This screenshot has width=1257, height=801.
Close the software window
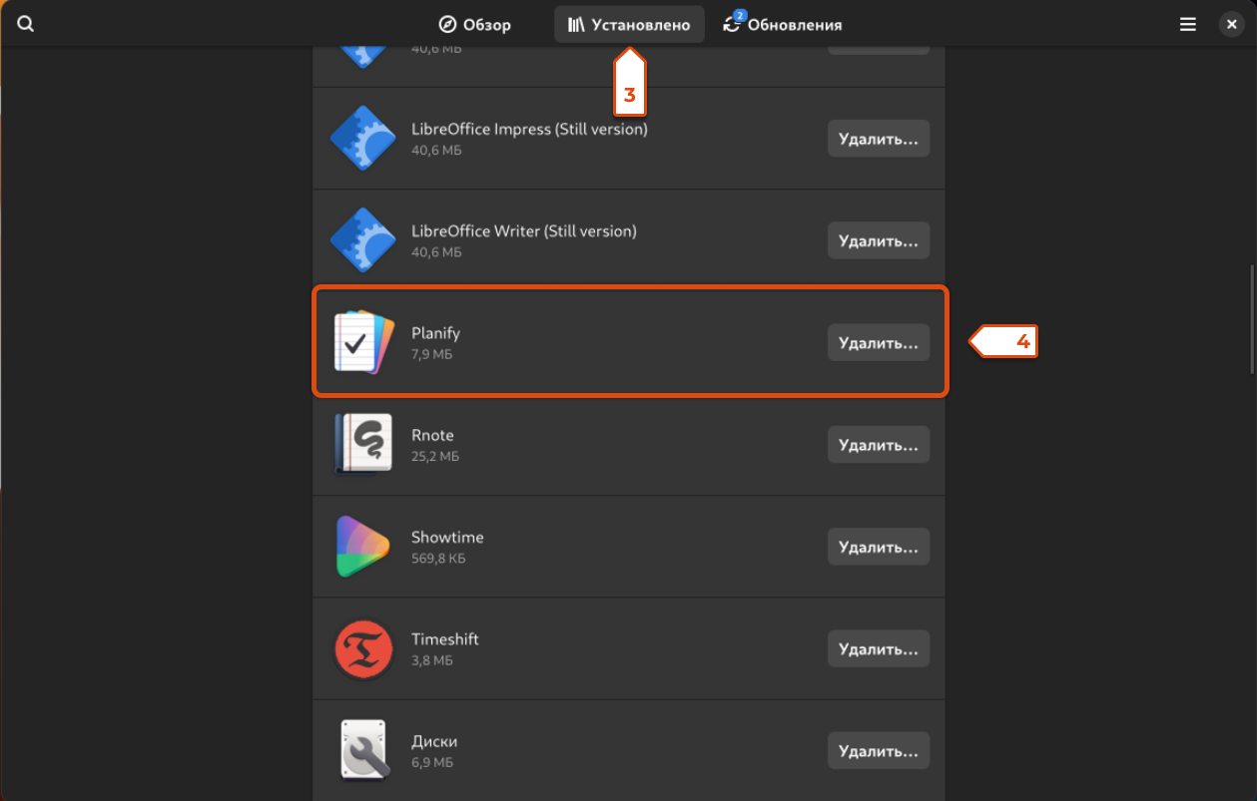pos(1232,24)
